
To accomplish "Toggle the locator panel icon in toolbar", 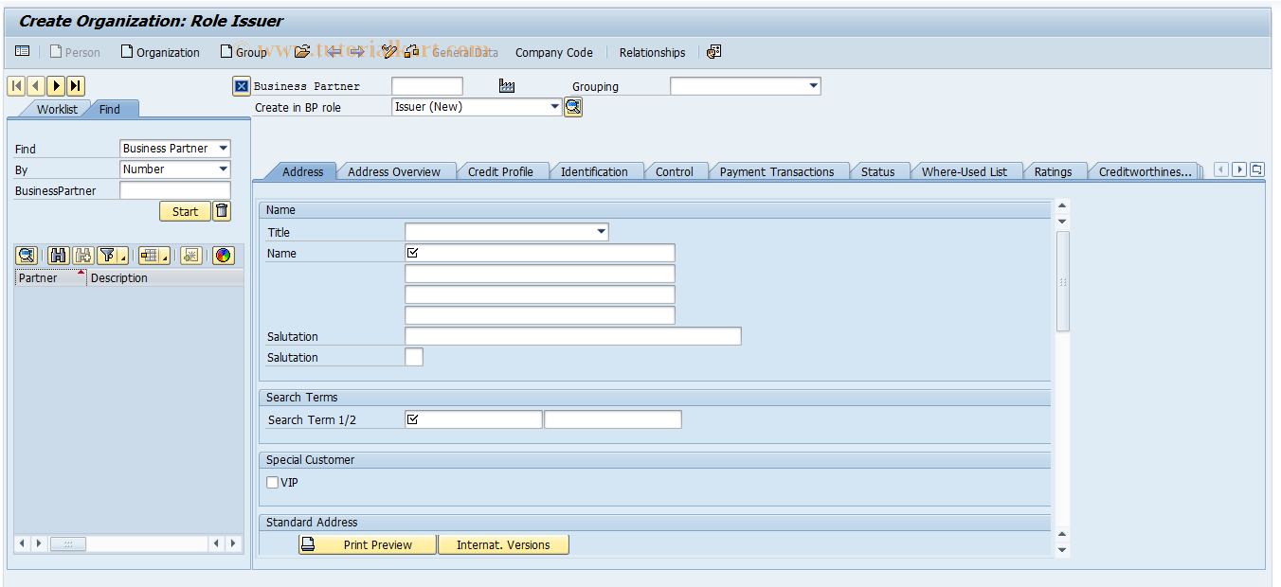I will tap(23, 52).
